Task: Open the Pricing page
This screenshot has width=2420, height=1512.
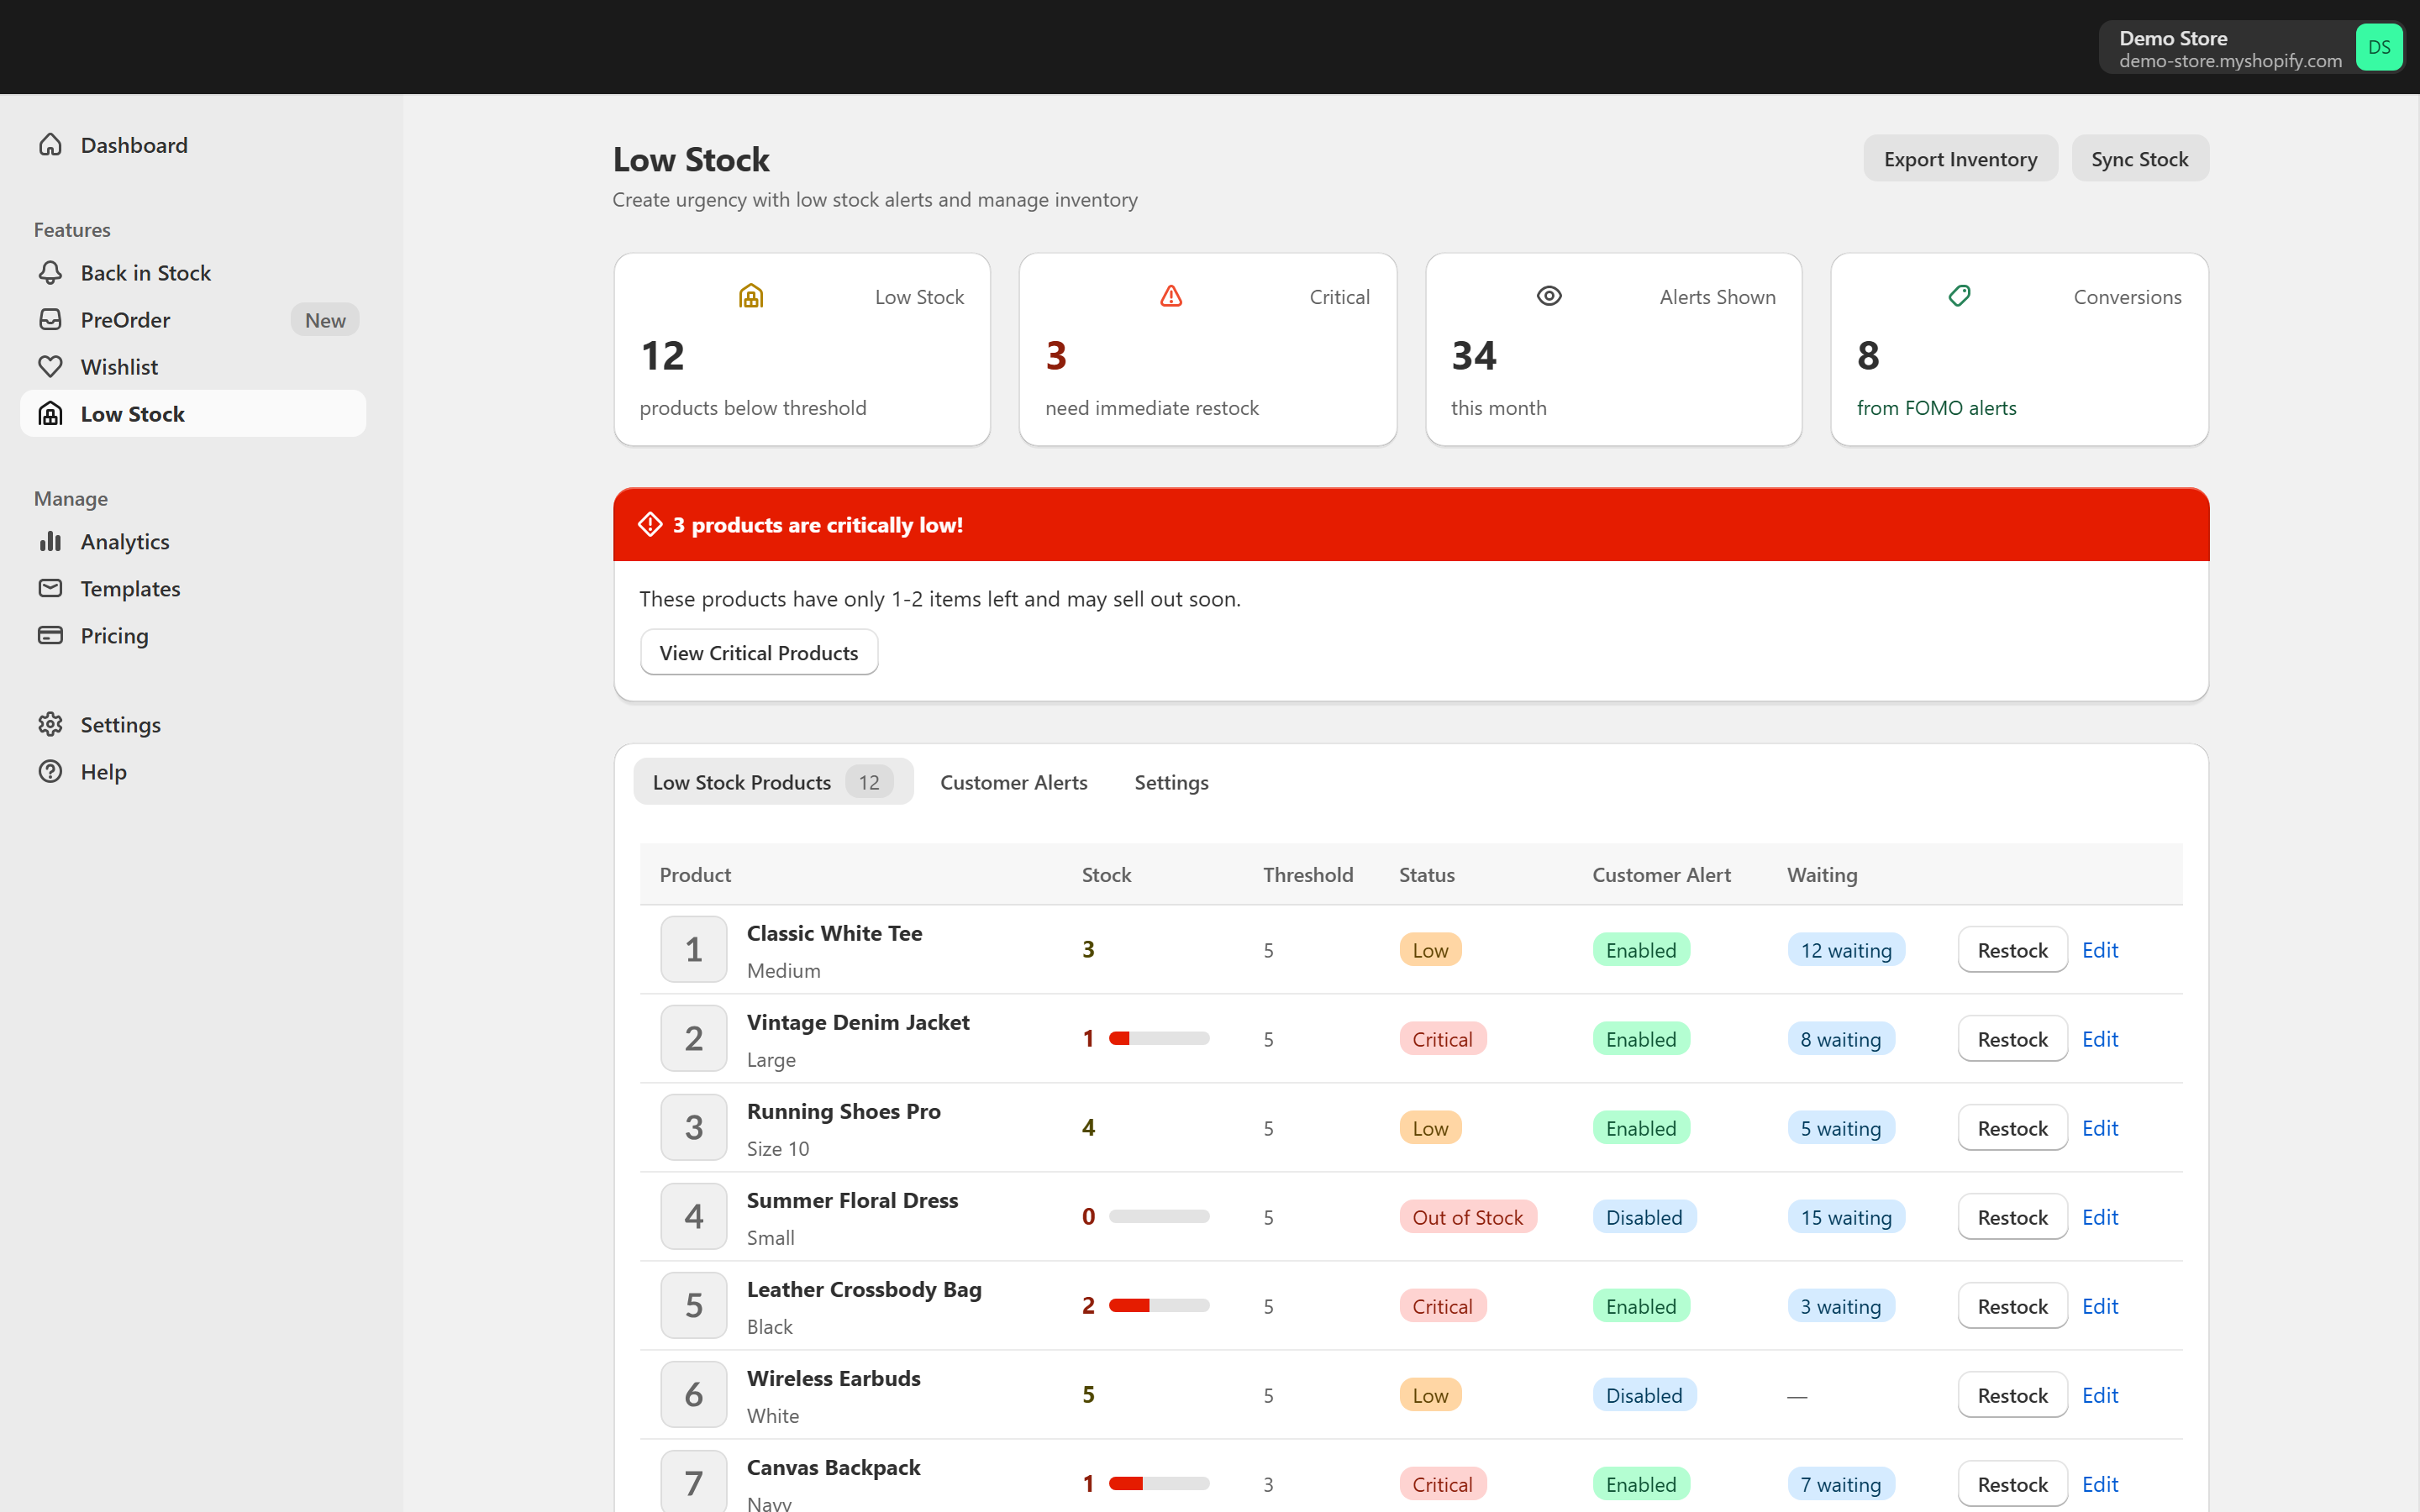Action: pos(193,636)
